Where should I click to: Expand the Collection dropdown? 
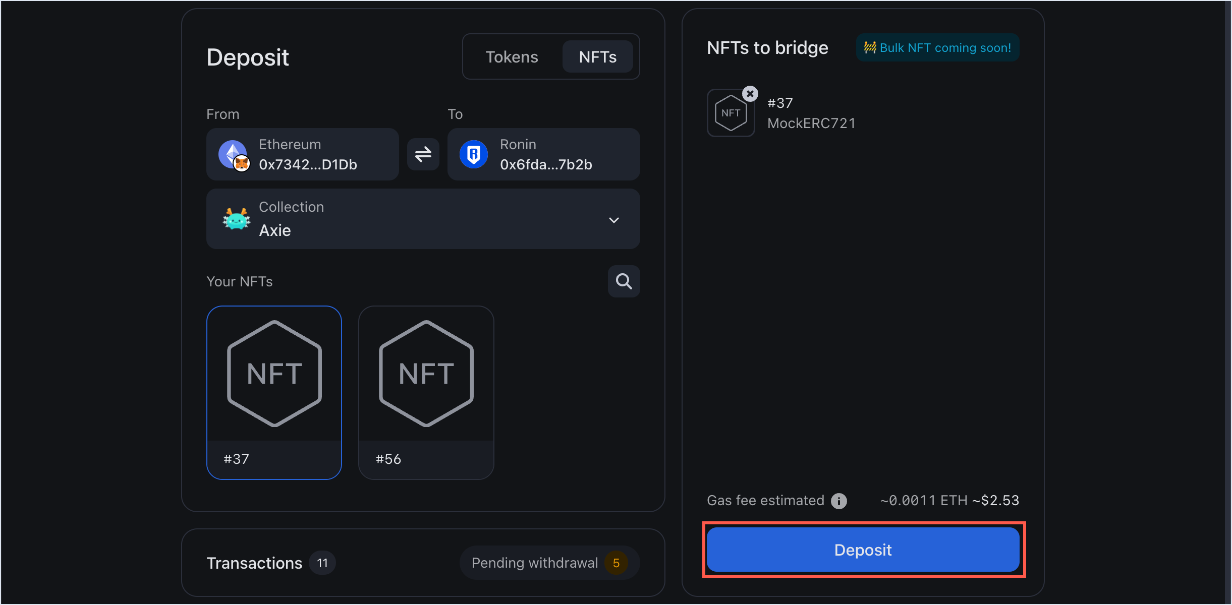point(613,220)
